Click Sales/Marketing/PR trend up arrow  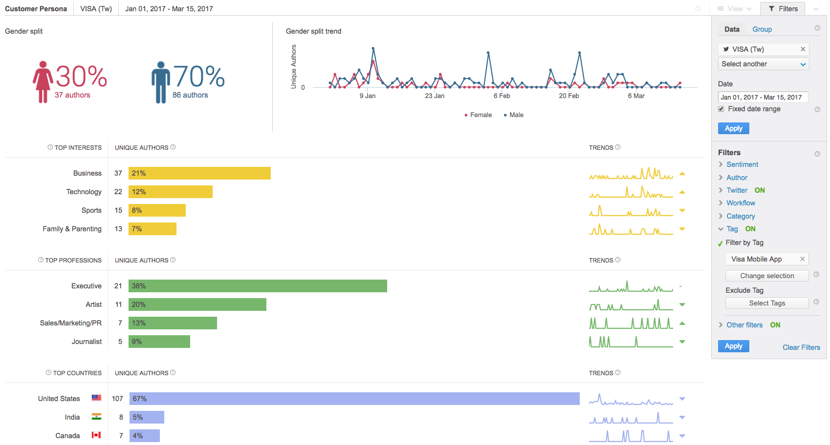point(682,323)
